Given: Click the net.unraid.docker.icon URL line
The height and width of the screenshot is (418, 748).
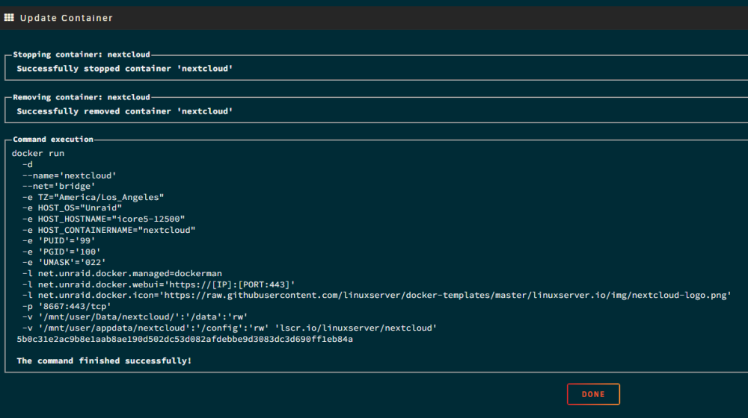Looking at the screenshot, I should [x=376, y=295].
